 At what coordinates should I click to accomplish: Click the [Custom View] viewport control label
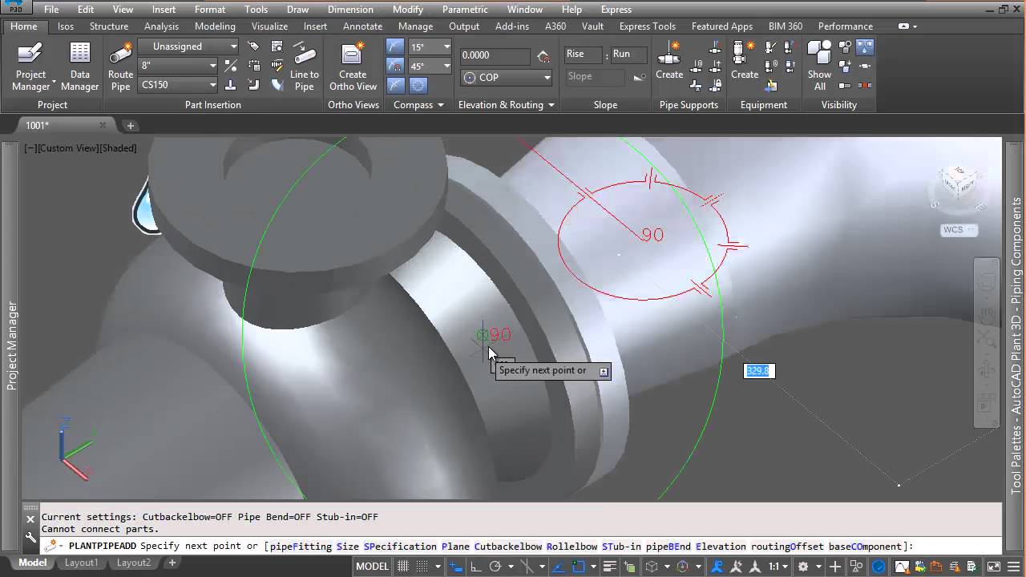click(x=67, y=148)
